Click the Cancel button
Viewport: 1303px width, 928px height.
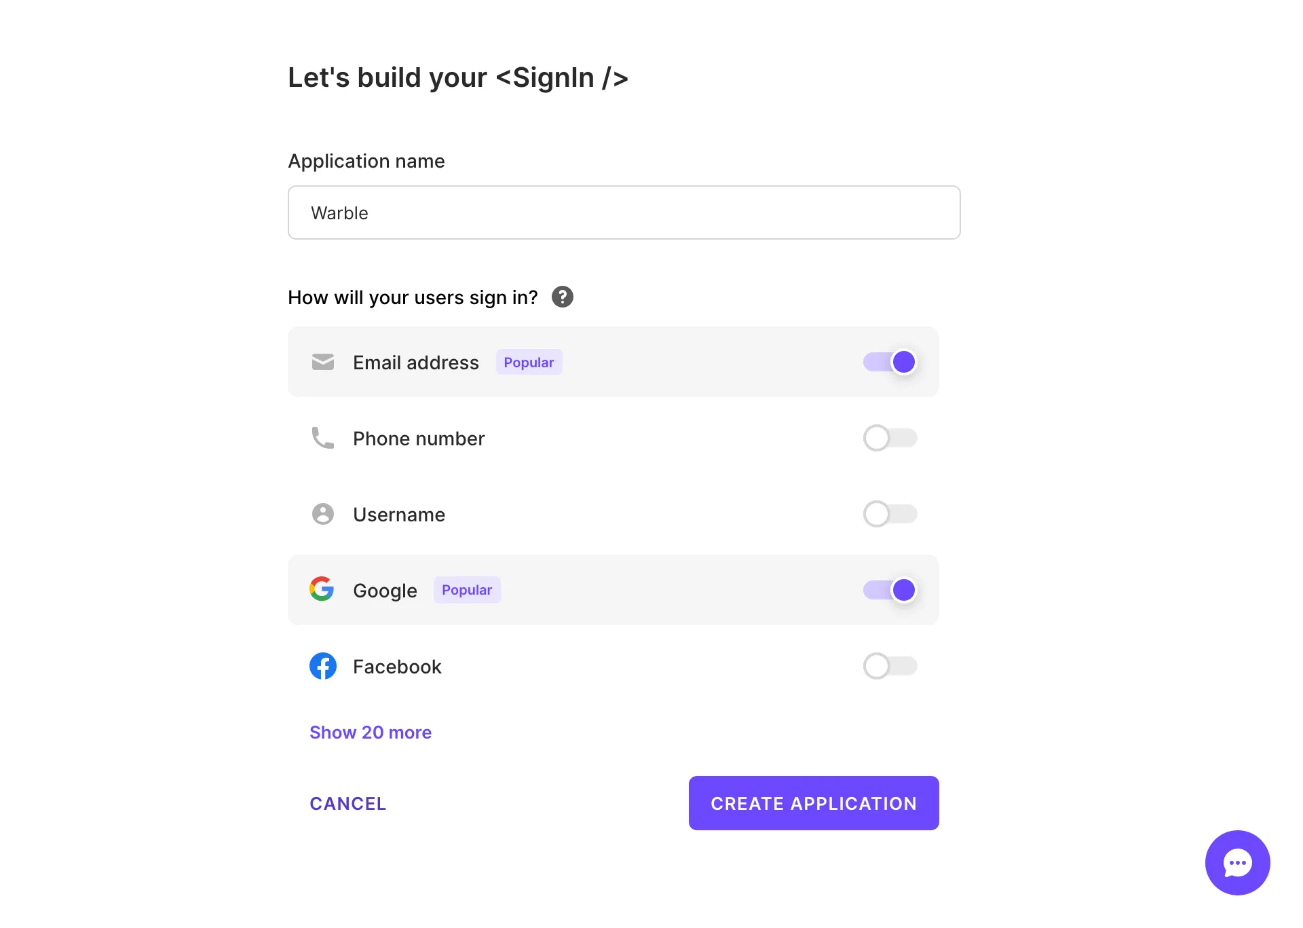(x=348, y=804)
